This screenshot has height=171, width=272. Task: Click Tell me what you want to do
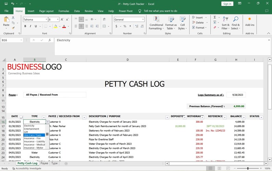[160, 11]
